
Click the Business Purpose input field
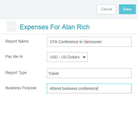[x=89, y=88]
